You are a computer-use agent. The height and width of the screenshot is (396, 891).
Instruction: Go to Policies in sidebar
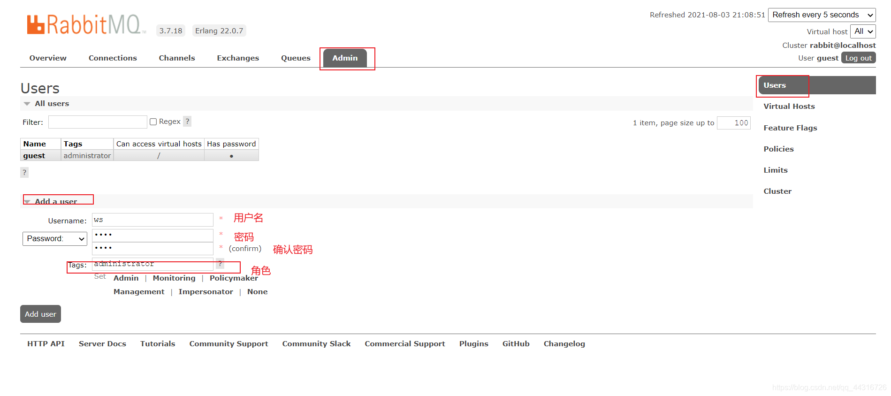[778, 149]
